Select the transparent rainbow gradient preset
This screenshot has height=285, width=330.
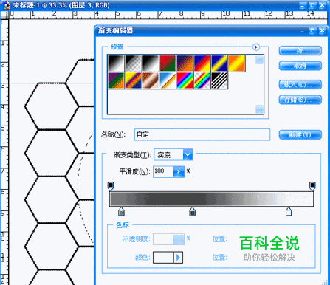[x=202, y=80]
